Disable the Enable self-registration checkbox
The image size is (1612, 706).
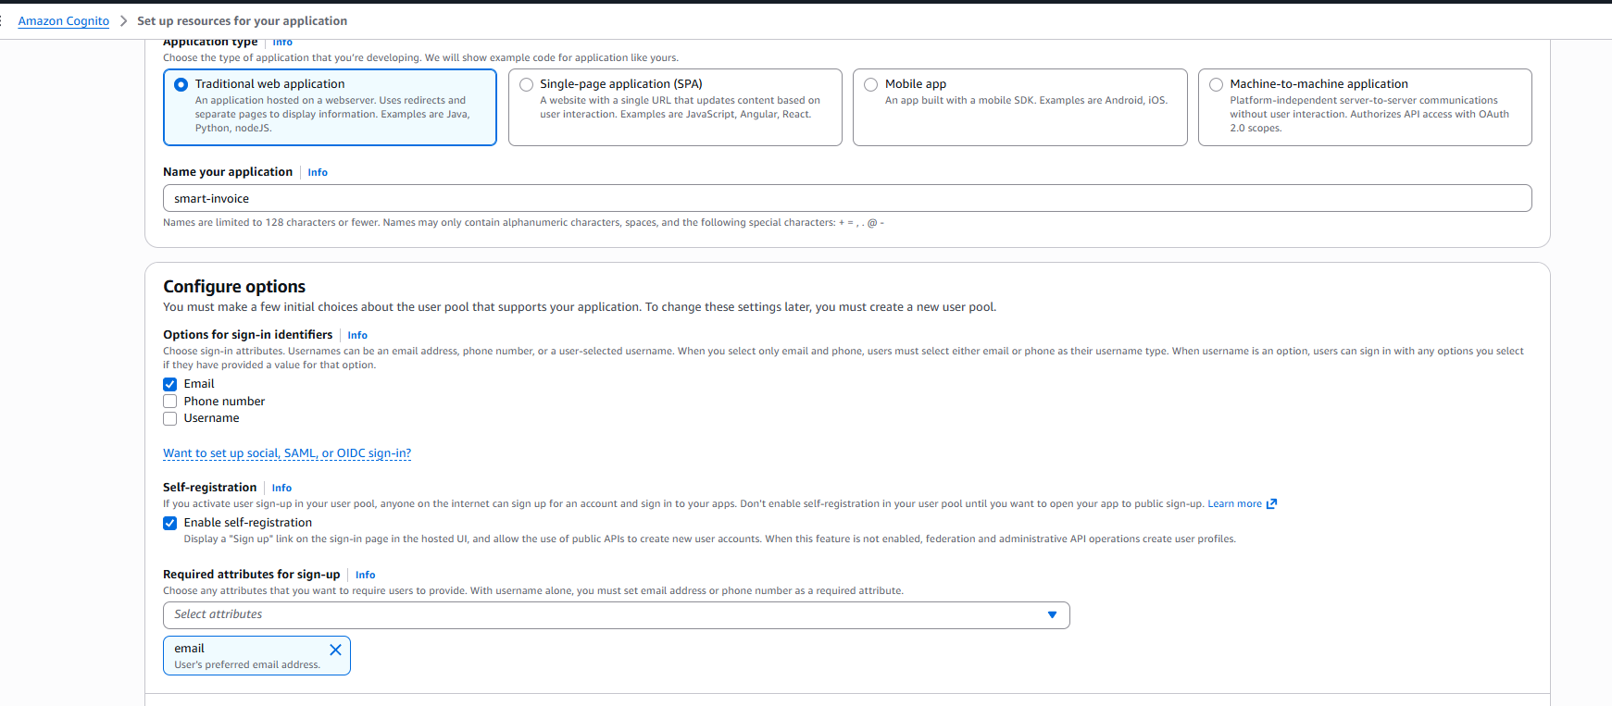(x=170, y=523)
